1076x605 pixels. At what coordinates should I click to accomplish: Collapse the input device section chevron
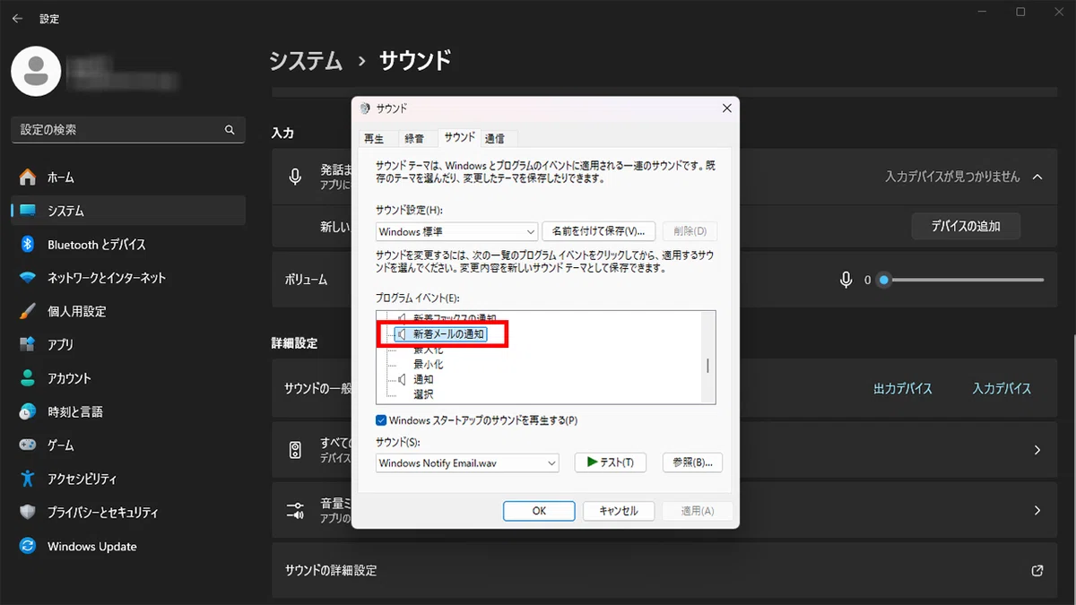pos(1037,177)
